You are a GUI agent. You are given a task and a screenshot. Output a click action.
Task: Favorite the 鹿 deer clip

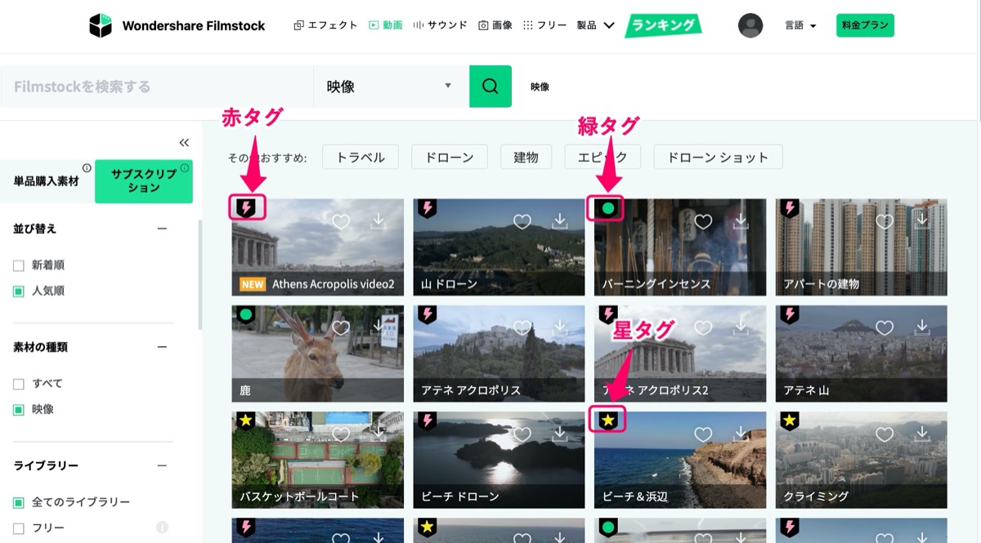[x=341, y=327]
